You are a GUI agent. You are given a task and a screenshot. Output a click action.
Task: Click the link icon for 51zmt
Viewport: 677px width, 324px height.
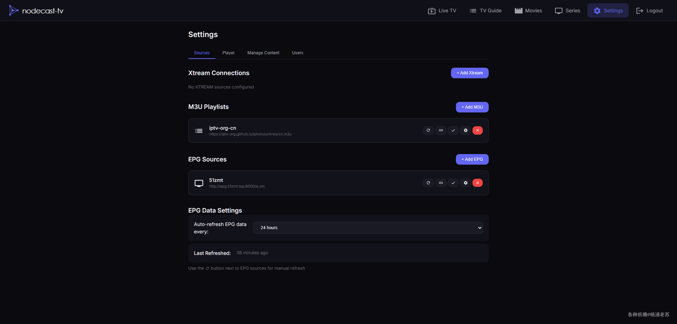pyautogui.click(x=441, y=183)
